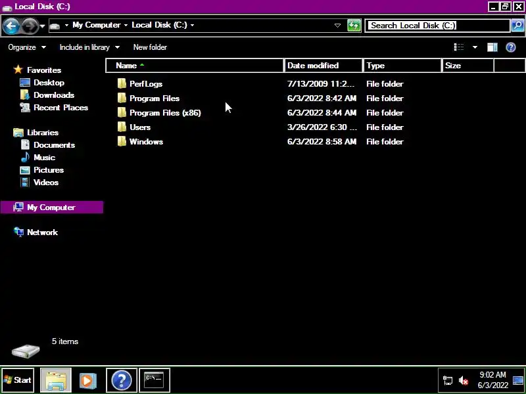This screenshot has width=526, height=394.
Task: Open the recent pages dropdown beside Forward
Action: point(43,26)
